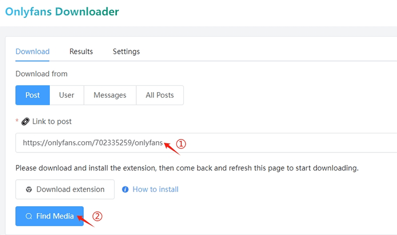397x235 pixels.
Task: Select User as download source
Action: point(66,95)
